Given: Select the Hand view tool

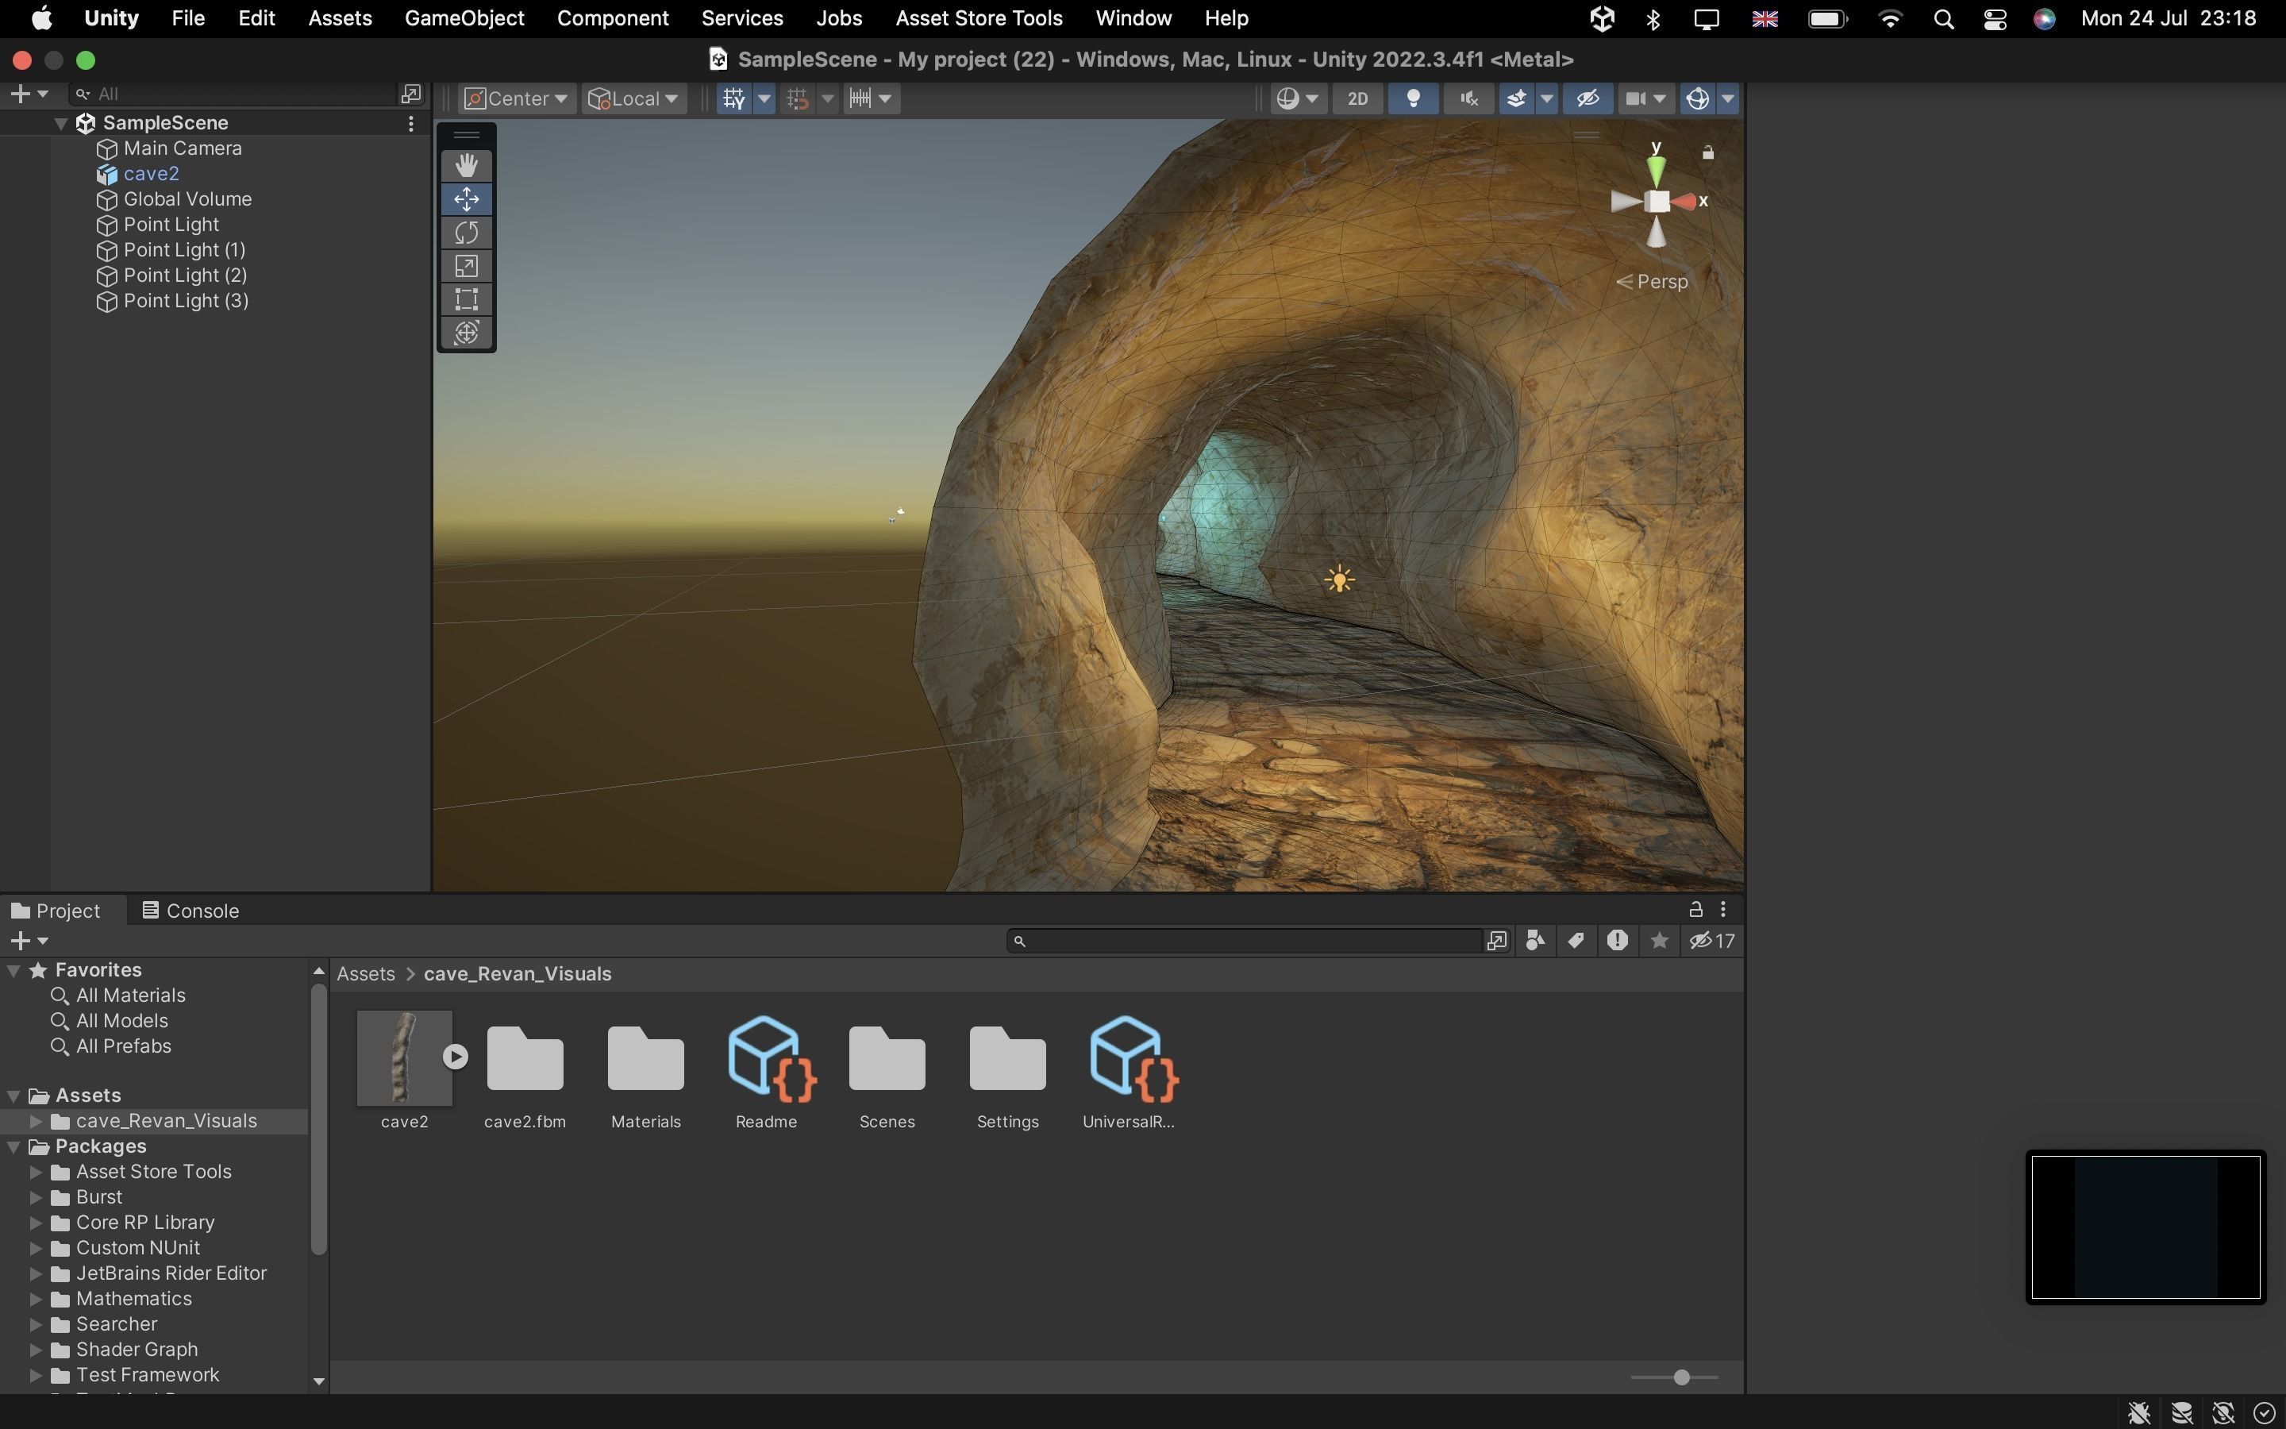Looking at the screenshot, I should pyautogui.click(x=467, y=165).
